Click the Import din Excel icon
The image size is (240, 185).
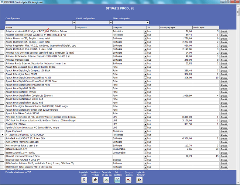click(84, 180)
